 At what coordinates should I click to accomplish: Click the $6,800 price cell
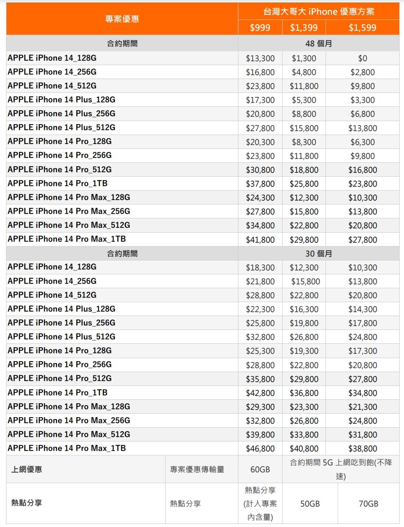tap(362, 114)
